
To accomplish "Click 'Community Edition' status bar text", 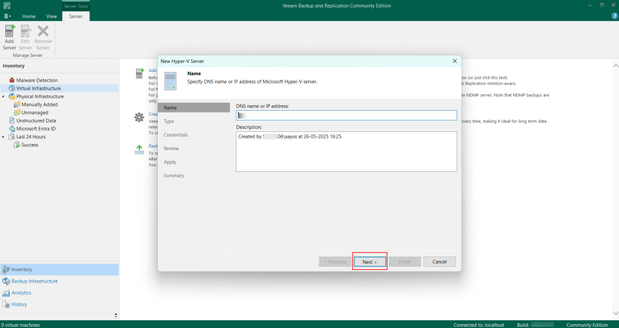I will point(587,325).
